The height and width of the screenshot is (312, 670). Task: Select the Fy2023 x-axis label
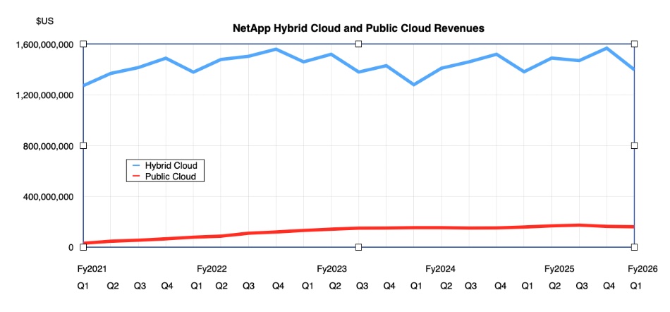[x=331, y=269]
